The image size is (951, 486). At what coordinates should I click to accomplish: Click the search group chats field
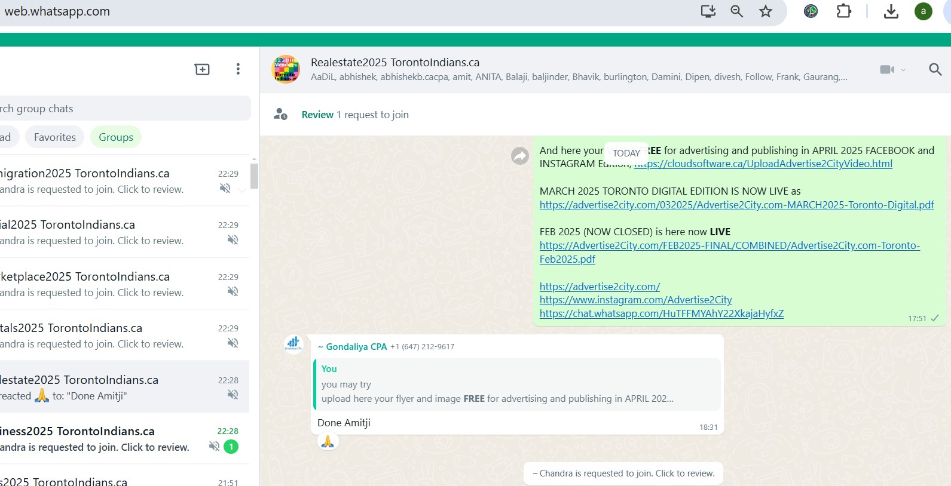click(120, 109)
